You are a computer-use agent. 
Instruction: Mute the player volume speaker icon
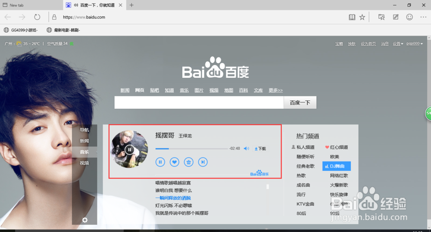[246, 148]
